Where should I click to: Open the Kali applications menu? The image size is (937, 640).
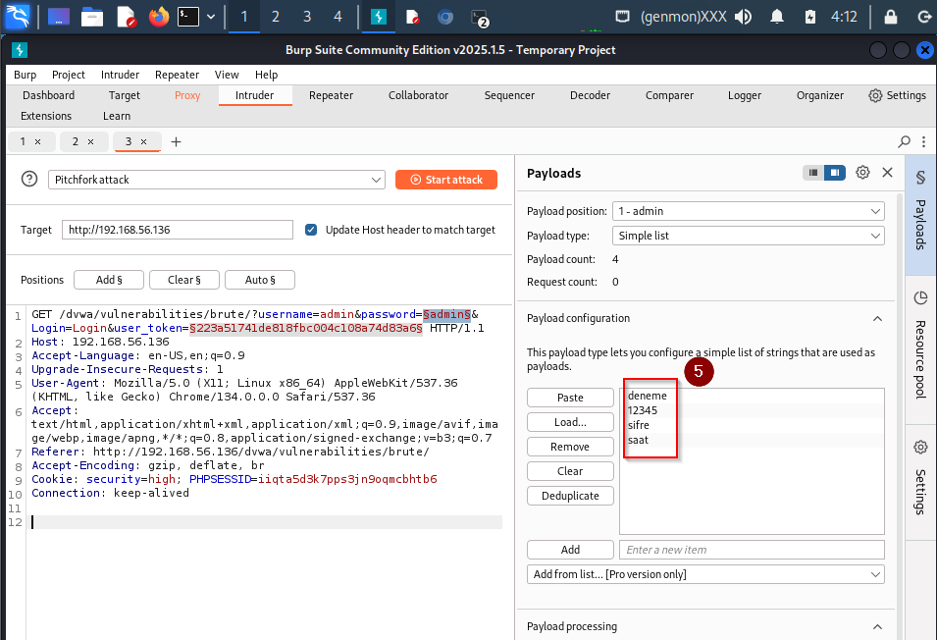pyautogui.click(x=17, y=16)
